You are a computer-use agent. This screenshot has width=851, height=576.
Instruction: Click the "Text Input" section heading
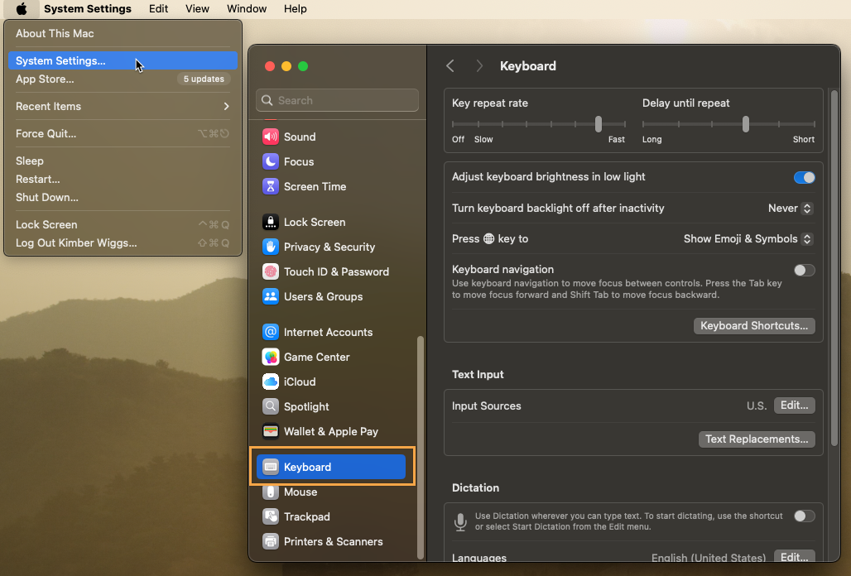(478, 375)
